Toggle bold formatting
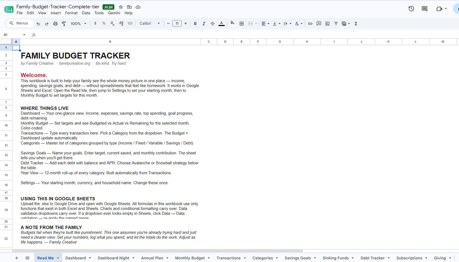459x262 pixels. click(x=195, y=23)
